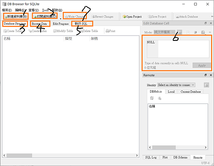Click the Delete Table button

coord(89,31)
